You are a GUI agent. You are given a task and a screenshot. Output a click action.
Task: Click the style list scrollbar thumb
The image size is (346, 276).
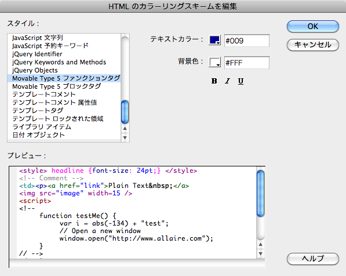tap(125, 112)
